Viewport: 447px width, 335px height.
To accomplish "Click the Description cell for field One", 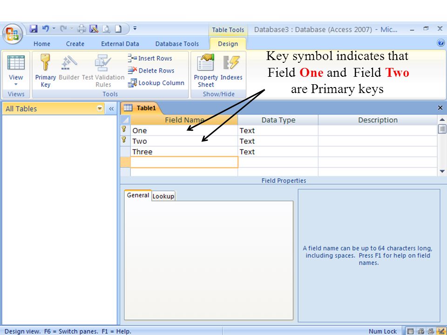I will click(x=378, y=130).
